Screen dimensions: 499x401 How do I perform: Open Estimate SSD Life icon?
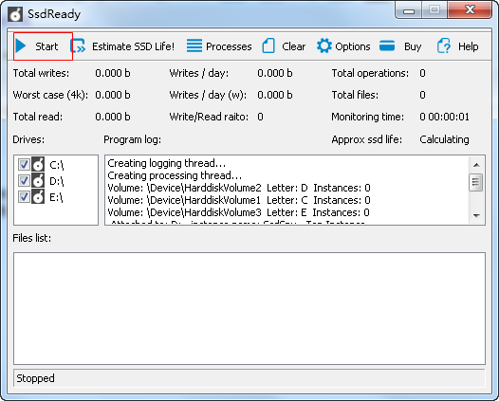pos(78,46)
